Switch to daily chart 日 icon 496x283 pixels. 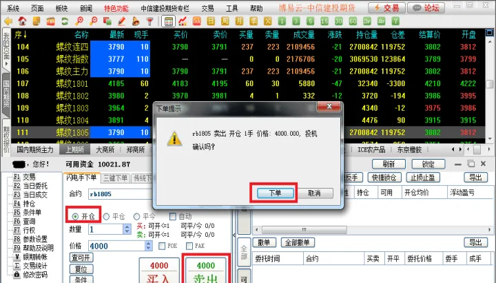click(x=210, y=21)
